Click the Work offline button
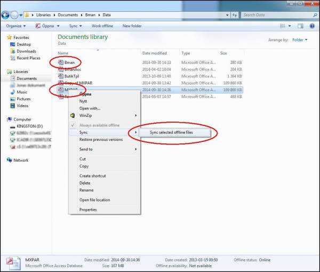 (x=102, y=26)
